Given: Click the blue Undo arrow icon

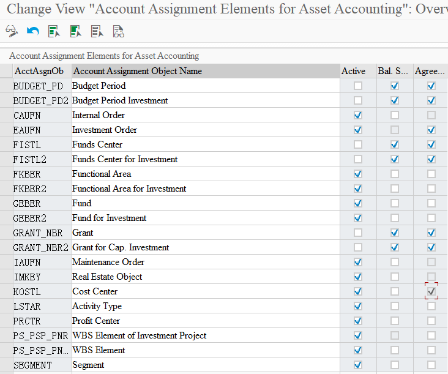Looking at the screenshot, I should [33, 31].
